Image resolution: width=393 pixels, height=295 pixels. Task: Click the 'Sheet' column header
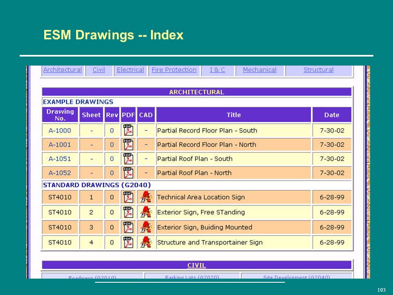tap(91, 115)
